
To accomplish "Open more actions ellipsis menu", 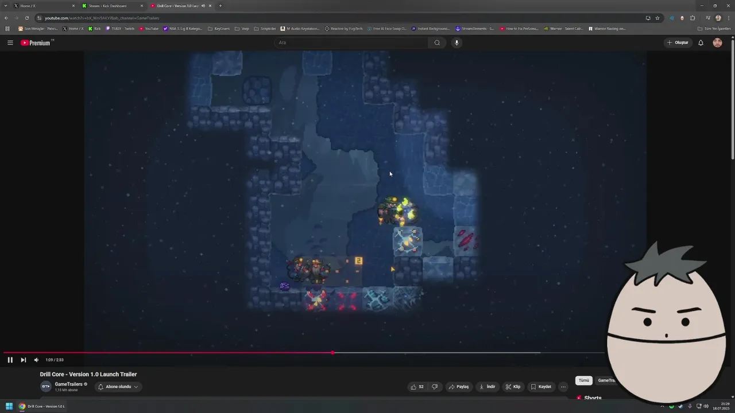I will click(563, 387).
